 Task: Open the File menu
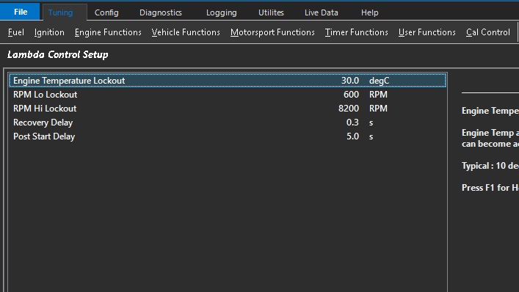[x=20, y=12]
